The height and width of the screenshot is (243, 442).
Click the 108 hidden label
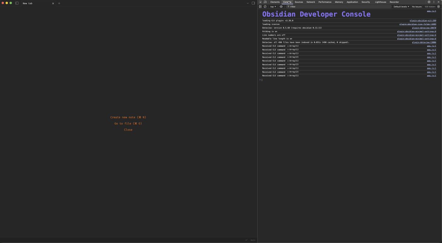click(430, 7)
